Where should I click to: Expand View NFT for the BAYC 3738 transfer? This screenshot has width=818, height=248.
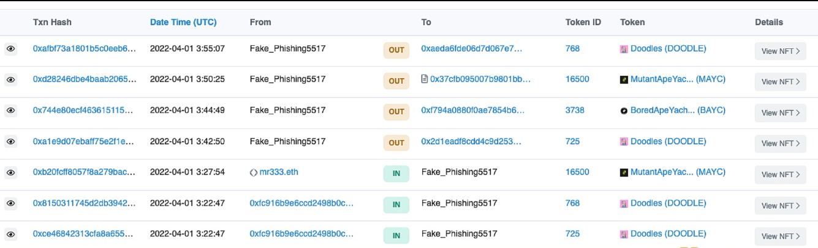pos(780,113)
